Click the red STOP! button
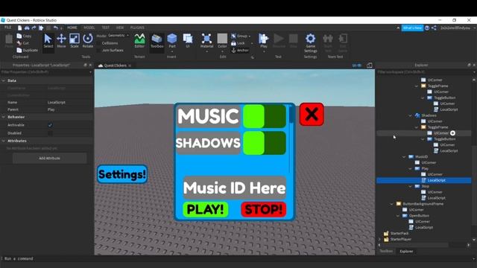The width and height of the screenshot is (477, 268). coord(263,209)
